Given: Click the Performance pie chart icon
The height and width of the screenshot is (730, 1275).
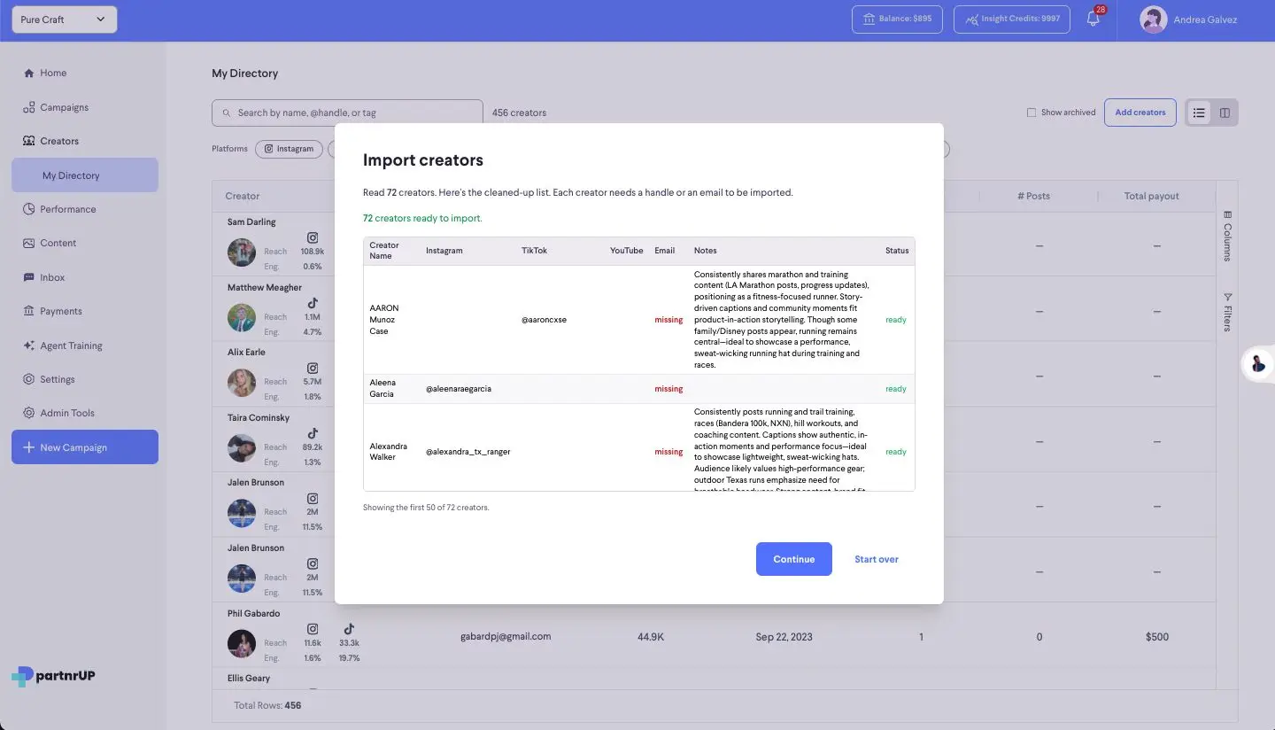Looking at the screenshot, I should 29,209.
